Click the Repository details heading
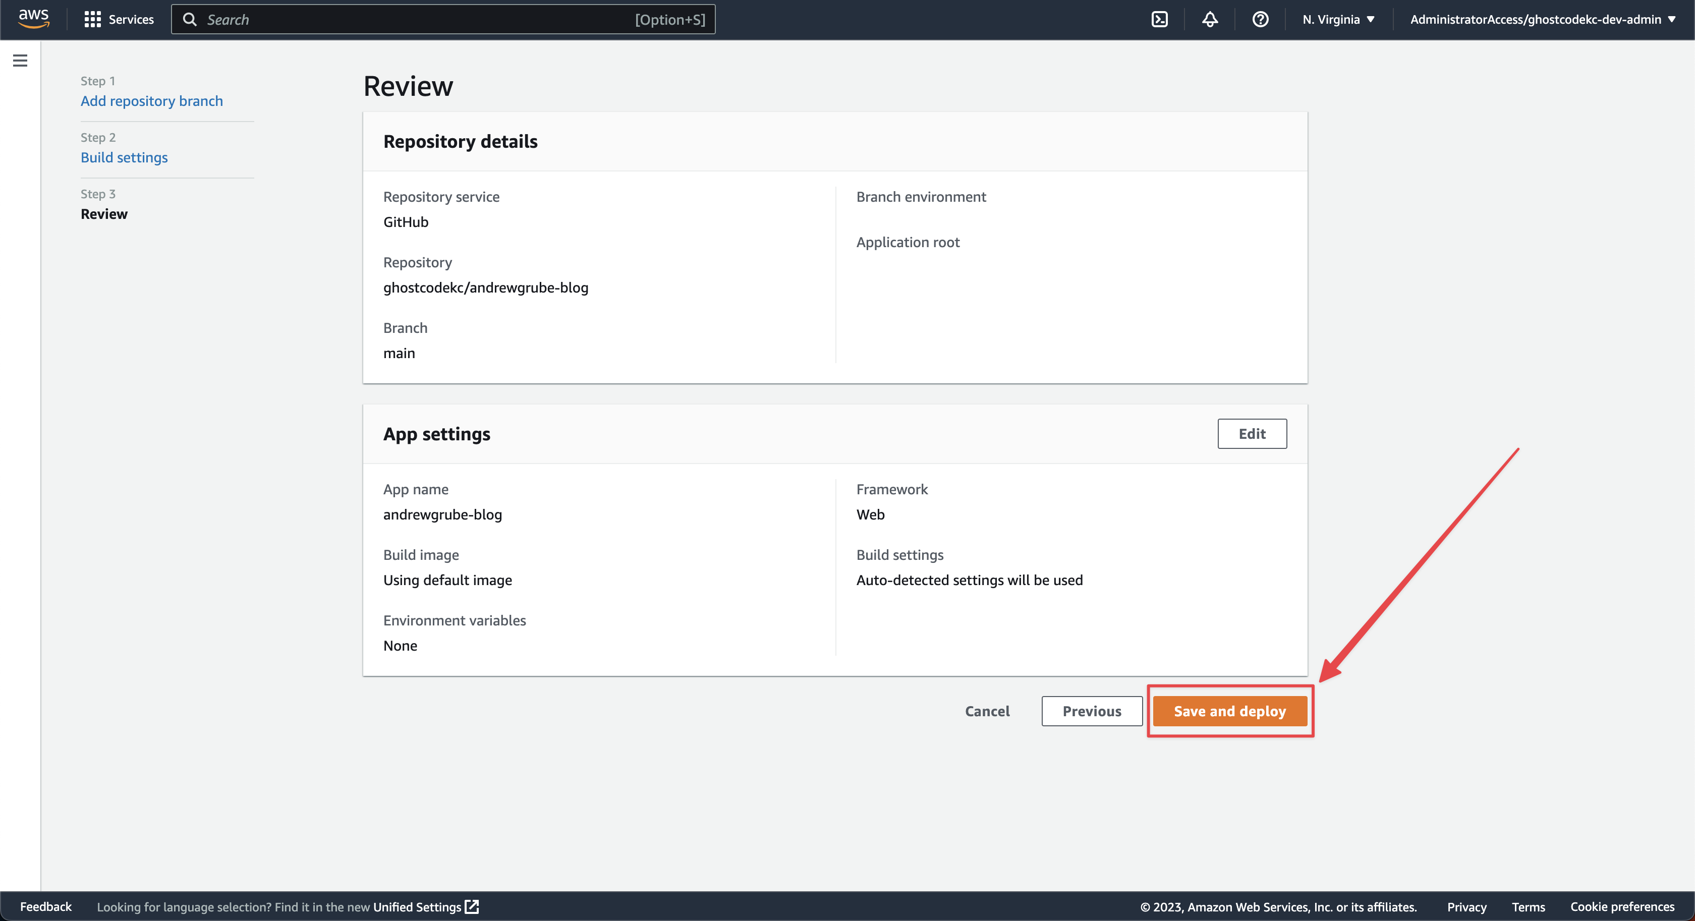Image resolution: width=1695 pixels, height=921 pixels. coord(460,141)
